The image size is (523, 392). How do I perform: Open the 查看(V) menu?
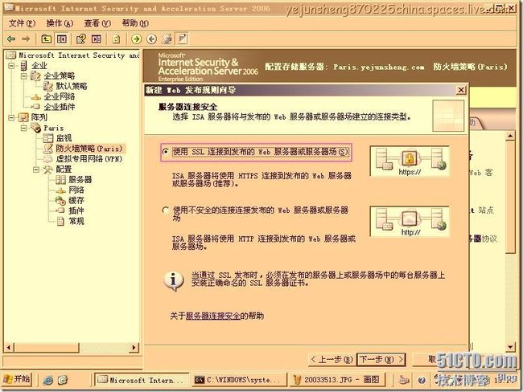click(x=97, y=23)
